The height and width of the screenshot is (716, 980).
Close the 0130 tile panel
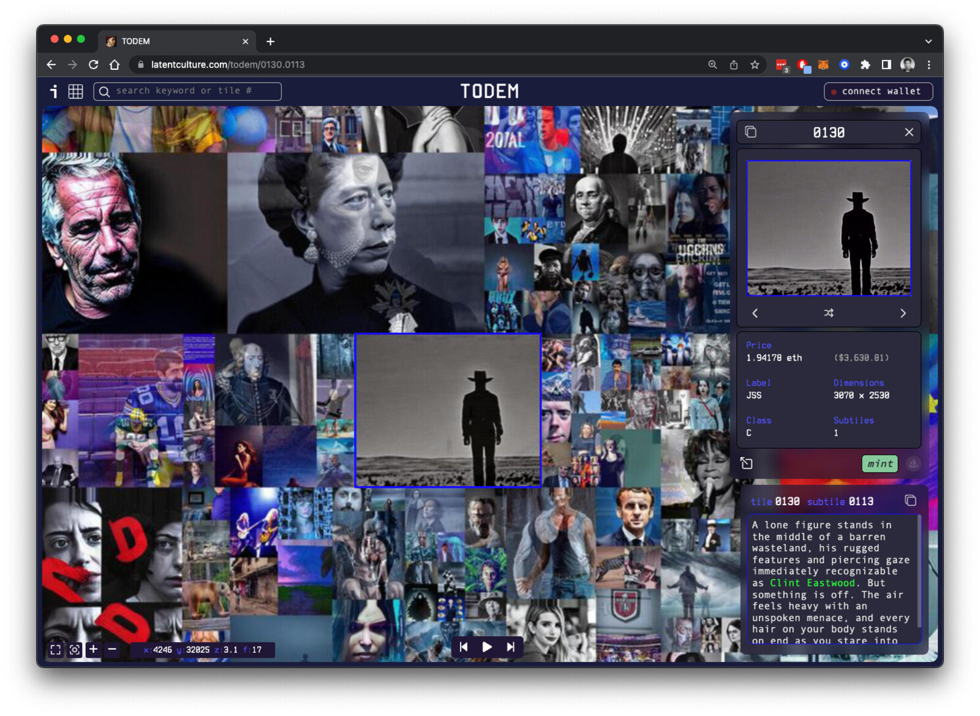coord(909,132)
